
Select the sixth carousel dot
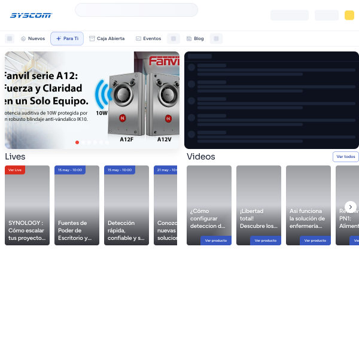pyautogui.click(x=107, y=142)
